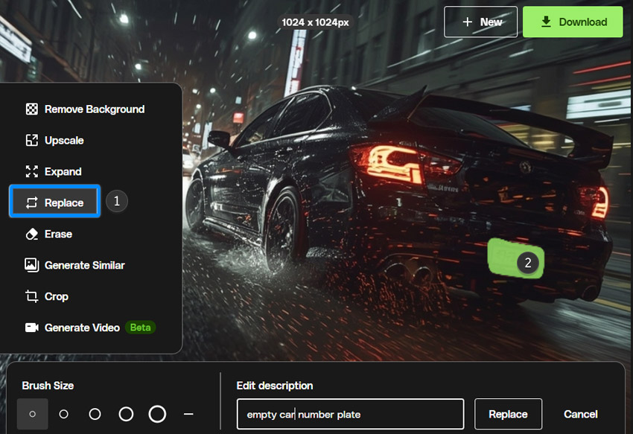Click the Edit description text field

point(351,414)
